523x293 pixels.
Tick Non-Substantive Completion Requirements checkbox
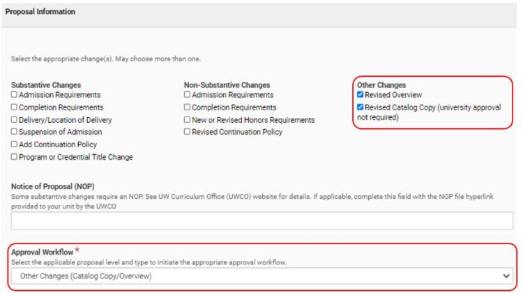pos(187,107)
